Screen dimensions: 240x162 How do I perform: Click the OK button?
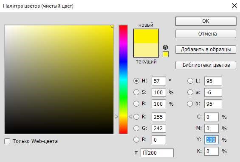pyautogui.click(x=206, y=21)
